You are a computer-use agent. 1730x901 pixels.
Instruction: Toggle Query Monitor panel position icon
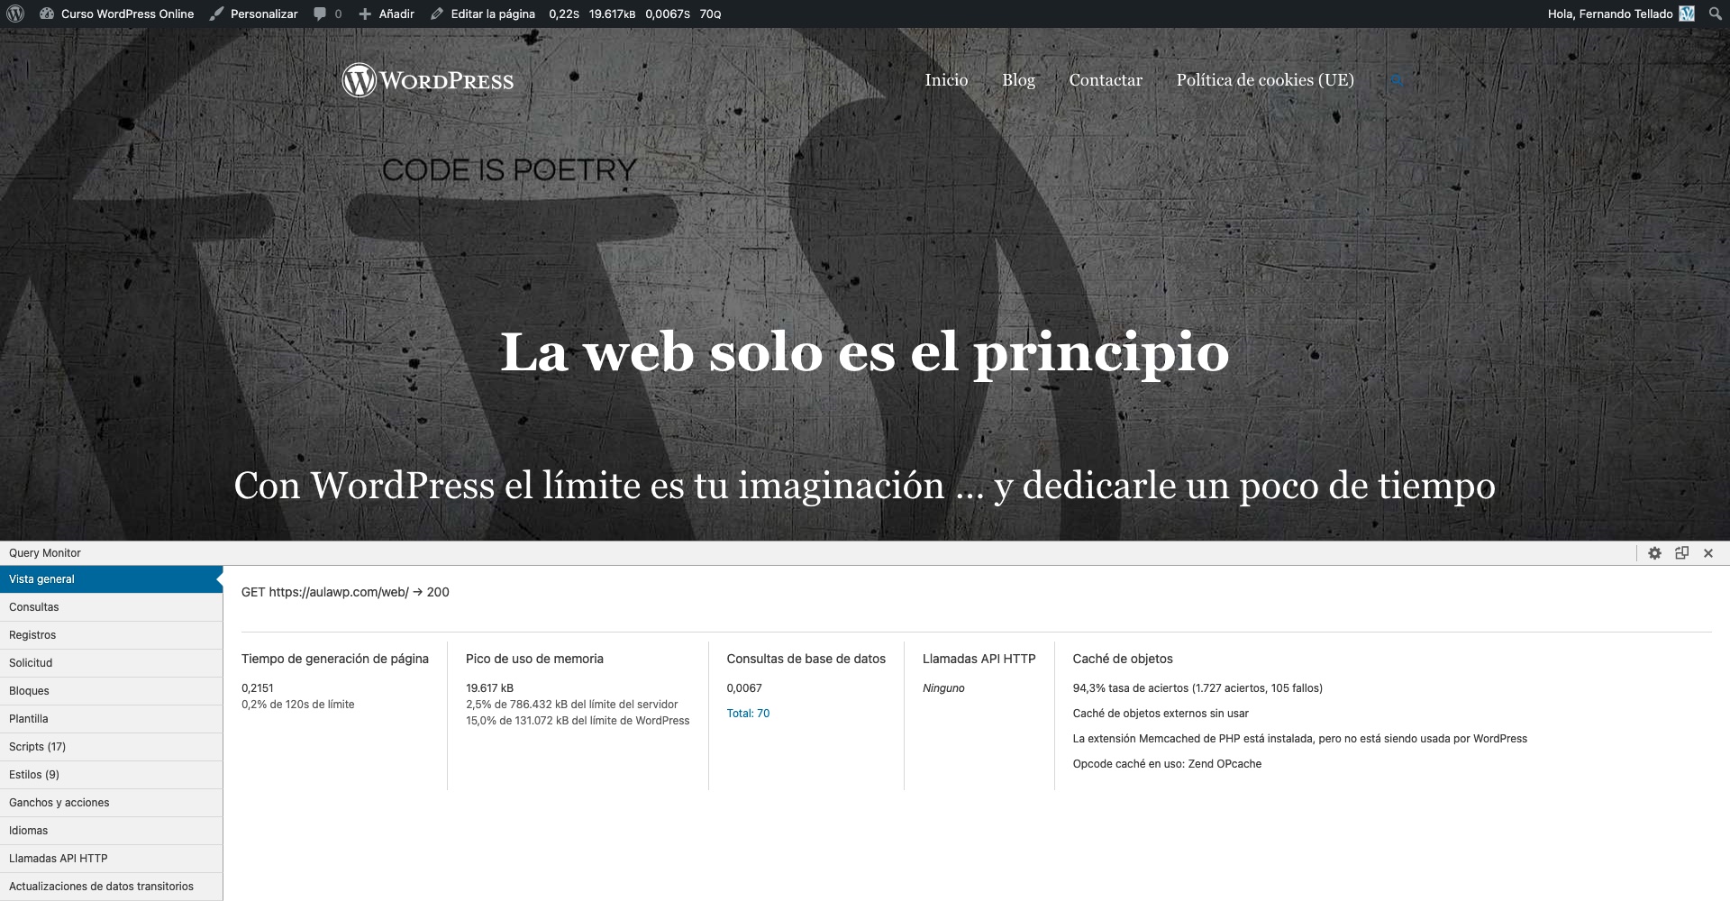1681,553
